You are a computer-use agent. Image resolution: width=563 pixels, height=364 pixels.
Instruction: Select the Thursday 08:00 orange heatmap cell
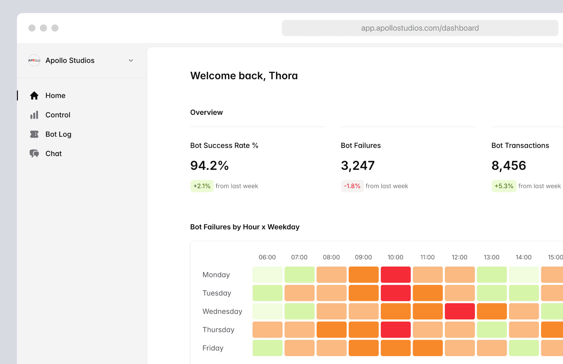click(332, 330)
